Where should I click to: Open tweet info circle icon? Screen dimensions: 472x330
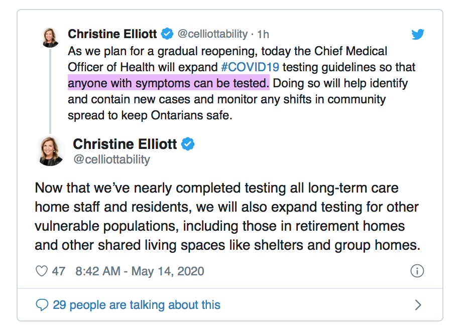(x=417, y=271)
